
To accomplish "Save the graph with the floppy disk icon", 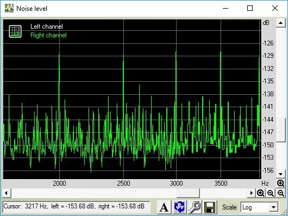I will click(210, 207).
